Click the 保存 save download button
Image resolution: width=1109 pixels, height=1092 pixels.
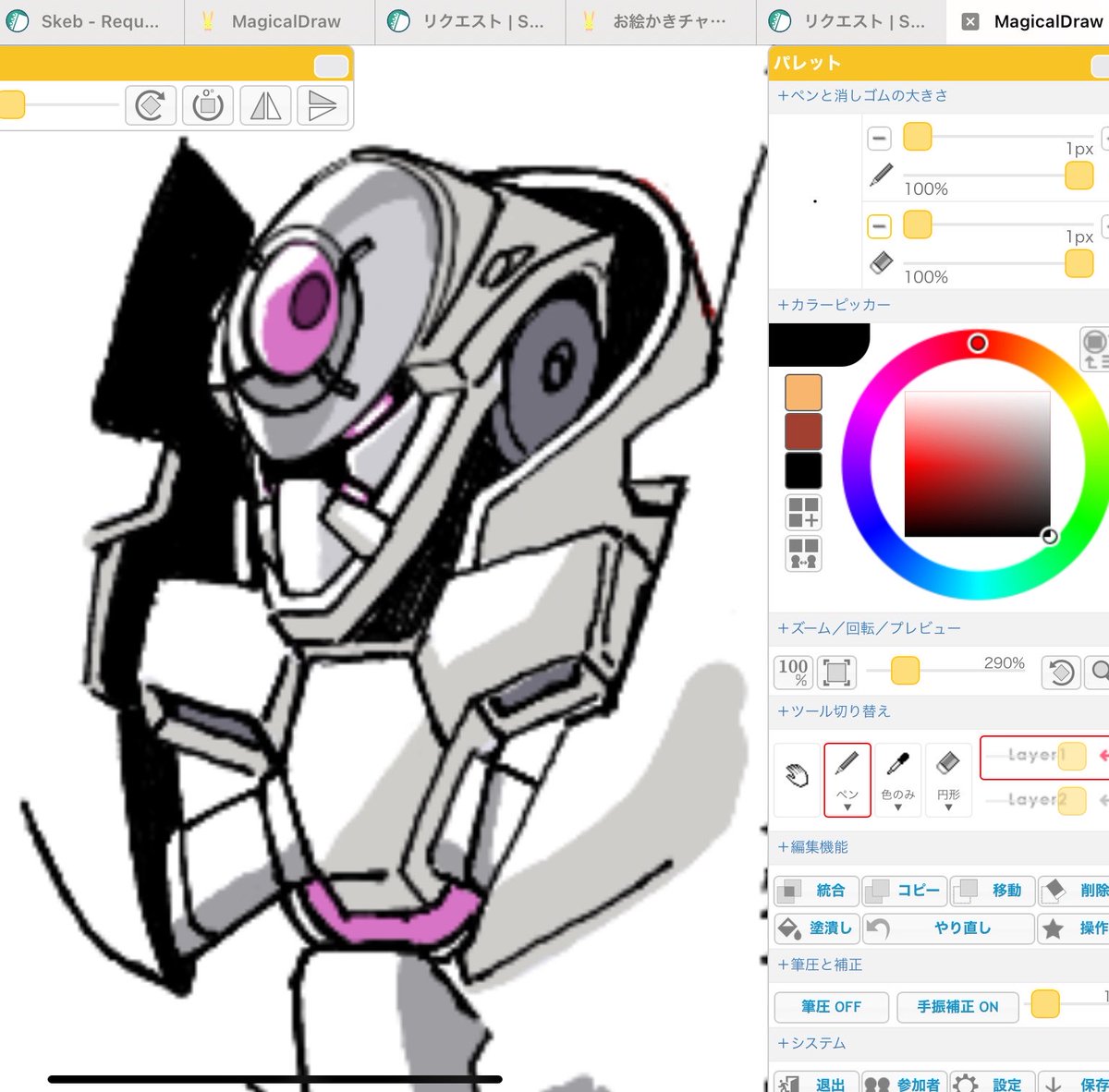click(1074, 1083)
